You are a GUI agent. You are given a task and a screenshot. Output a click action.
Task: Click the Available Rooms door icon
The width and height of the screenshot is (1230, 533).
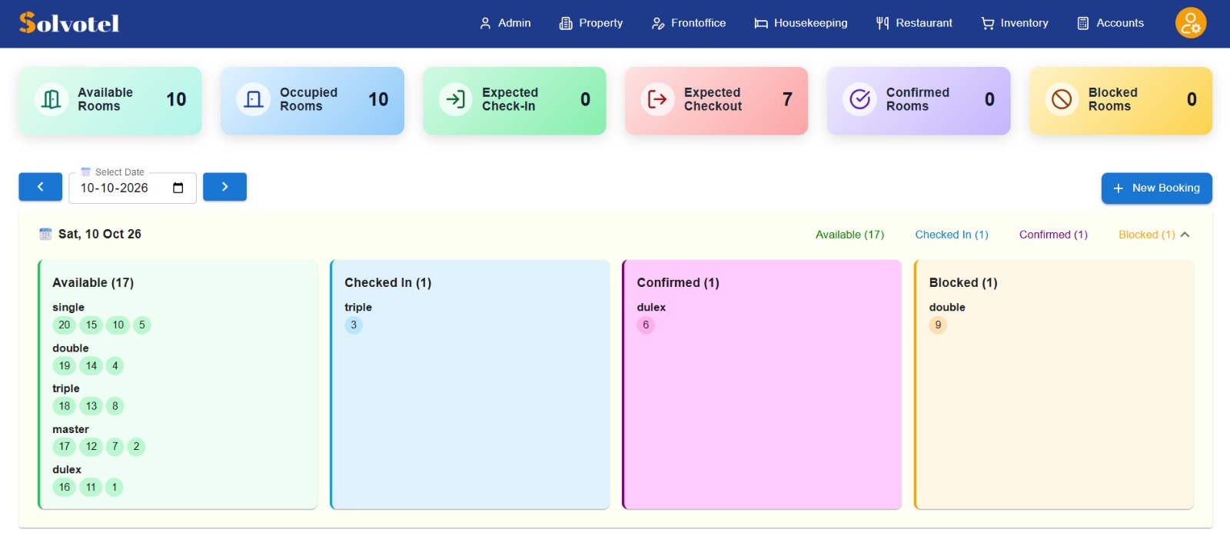(52, 99)
